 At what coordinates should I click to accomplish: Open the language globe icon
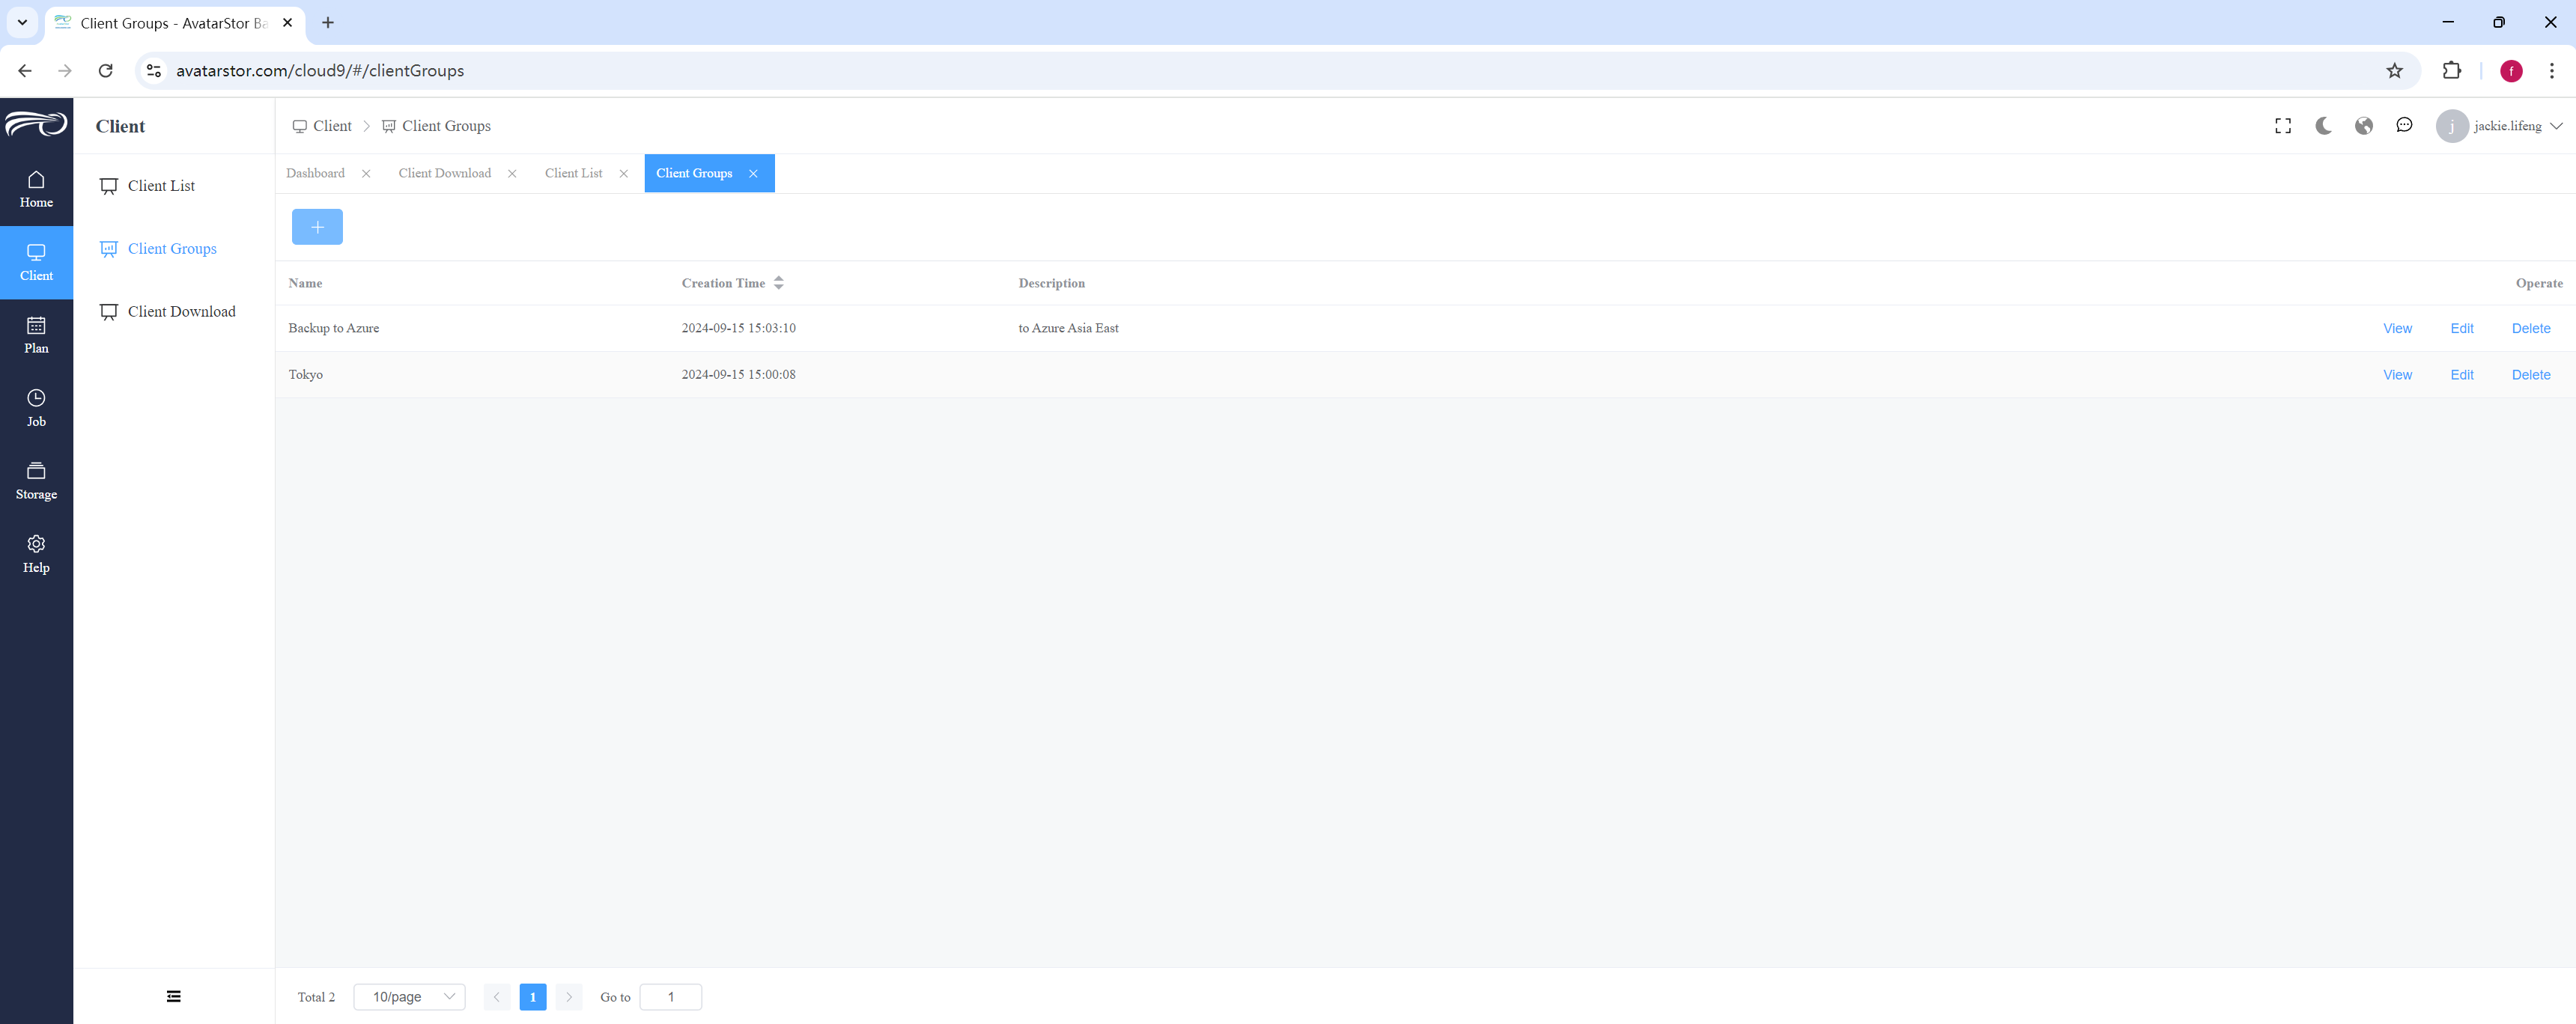(x=2364, y=126)
